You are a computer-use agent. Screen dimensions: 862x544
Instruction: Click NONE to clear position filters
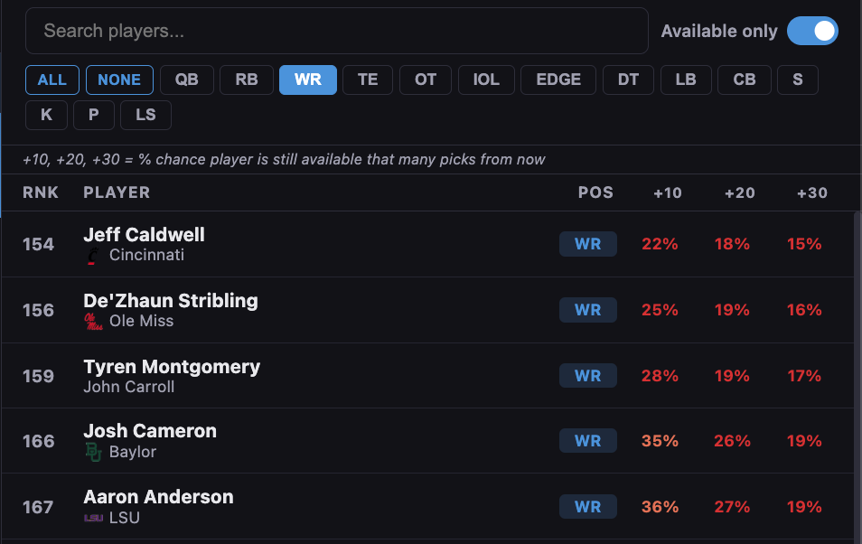(x=119, y=80)
